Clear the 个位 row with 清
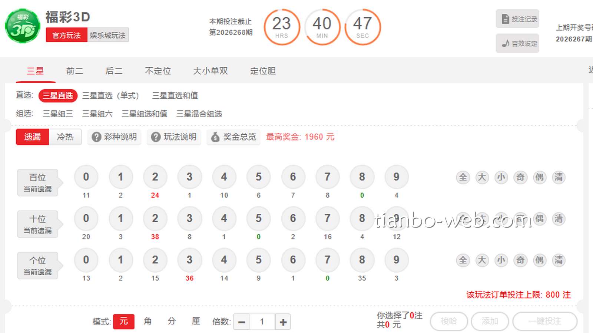 point(559,260)
